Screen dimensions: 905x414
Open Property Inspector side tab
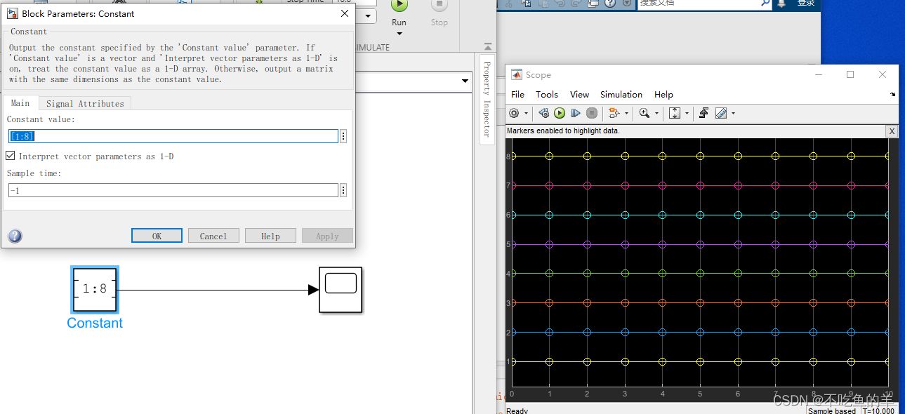click(487, 99)
